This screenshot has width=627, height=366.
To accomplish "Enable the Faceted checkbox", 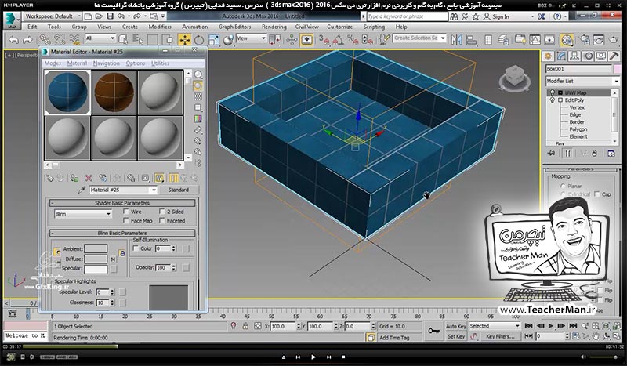I will (162, 220).
